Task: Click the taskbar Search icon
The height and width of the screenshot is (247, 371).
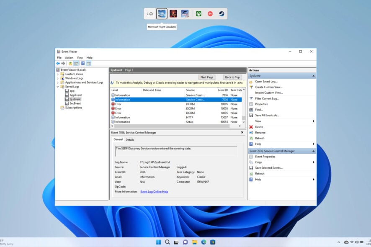Action: [167, 242]
